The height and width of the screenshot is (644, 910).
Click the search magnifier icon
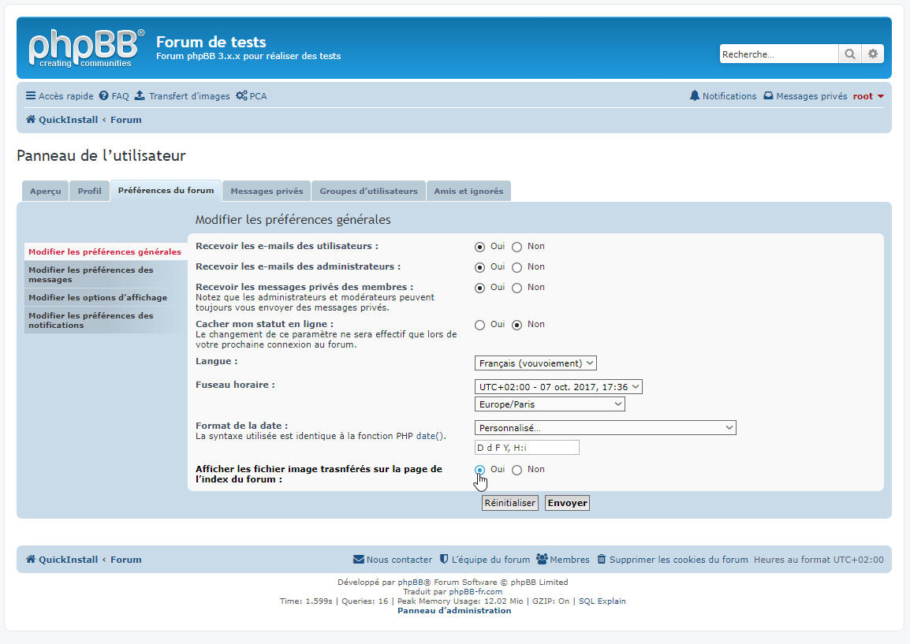849,54
